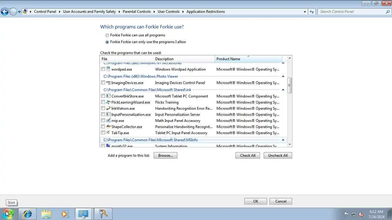Image resolution: width=392 pixels, height=220 pixels.
Task: Sort by the File column header
Action: coord(127,59)
